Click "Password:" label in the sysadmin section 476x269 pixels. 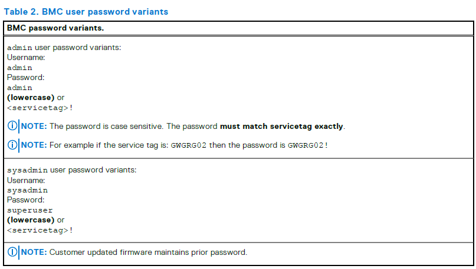pyautogui.click(x=25, y=200)
